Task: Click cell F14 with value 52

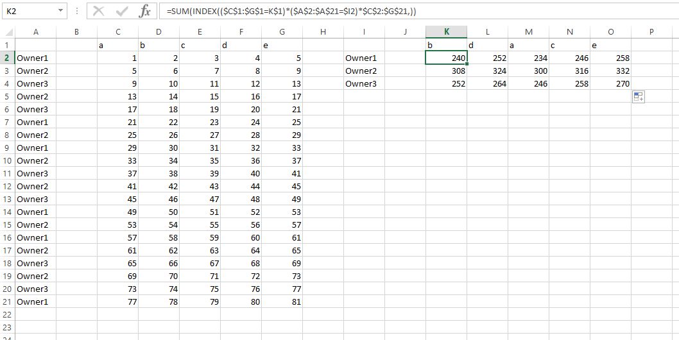Action: coord(241,212)
